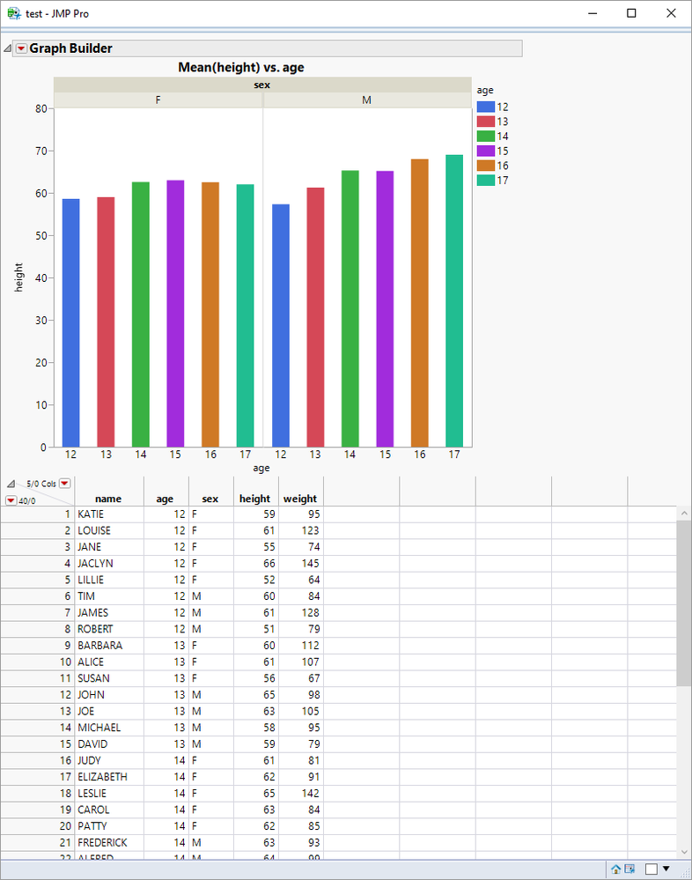The height and width of the screenshot is (880, 692).
Task: Click the green legend swatch for age 14
Action: click(x=486, y=136)
